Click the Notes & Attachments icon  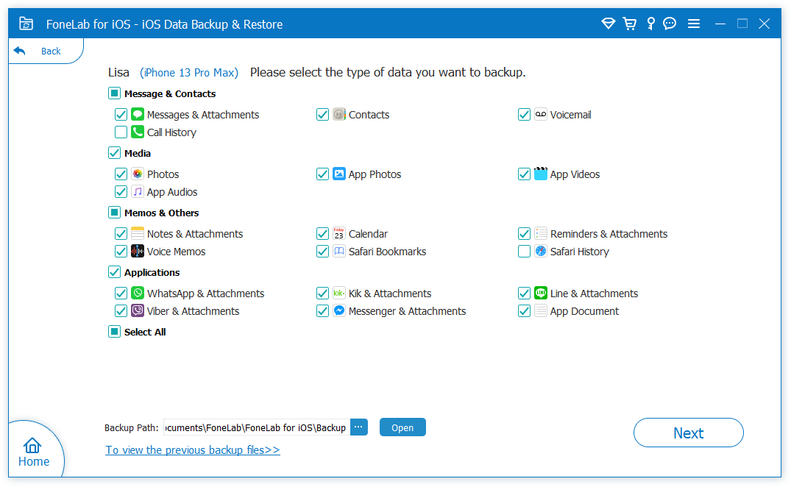[x=137, y=233]
